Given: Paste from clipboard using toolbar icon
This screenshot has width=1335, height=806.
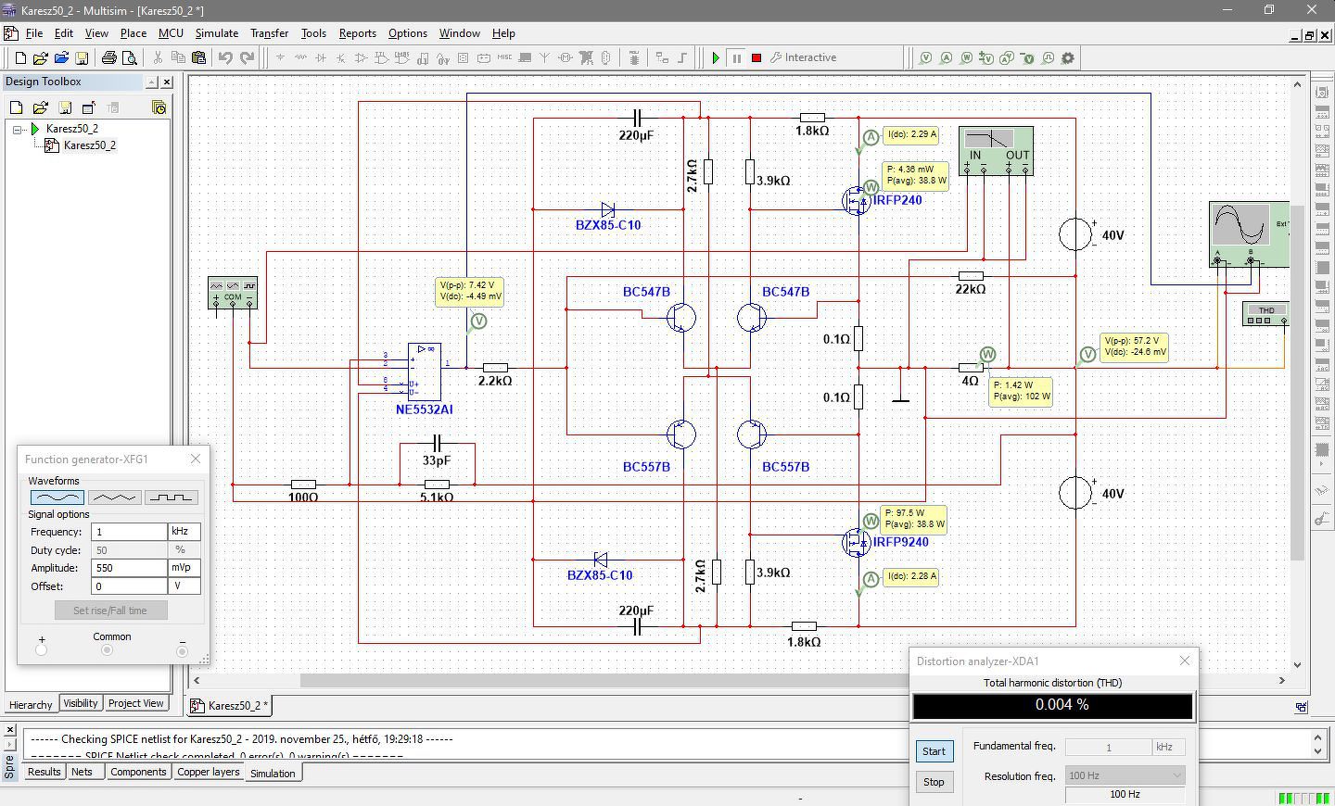Looking at the screenshot, I should click(198, 57).
